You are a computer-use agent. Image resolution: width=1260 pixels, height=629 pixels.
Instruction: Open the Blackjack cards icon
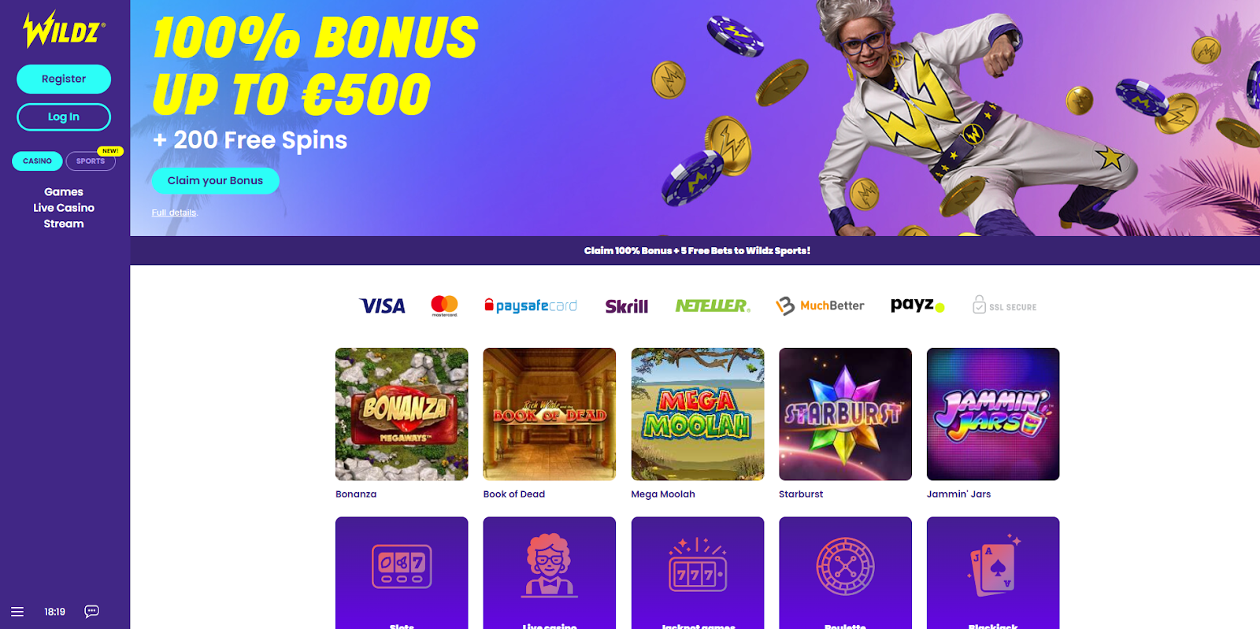[x=994, y=567]
